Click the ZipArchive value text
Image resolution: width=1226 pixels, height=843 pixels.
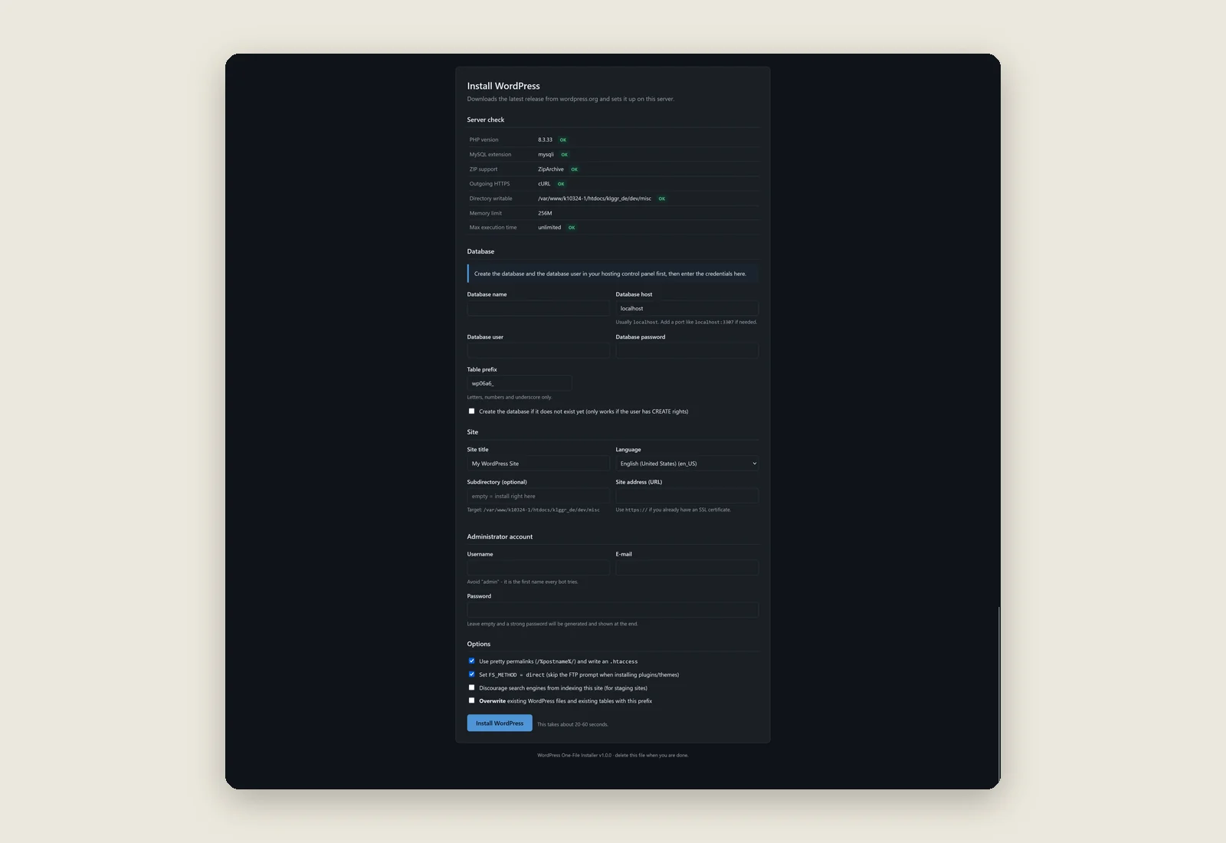coord(550,169)
